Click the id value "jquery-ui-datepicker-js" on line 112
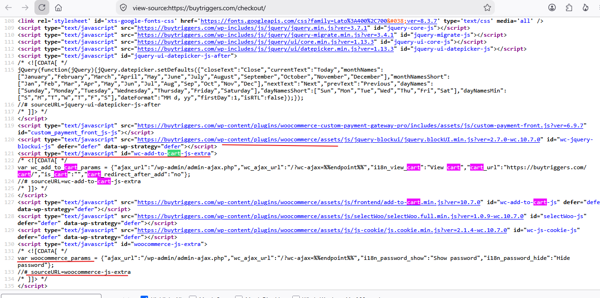Viewport: 600px width, 298px height. pyautogui.click(x=452, y=49)
